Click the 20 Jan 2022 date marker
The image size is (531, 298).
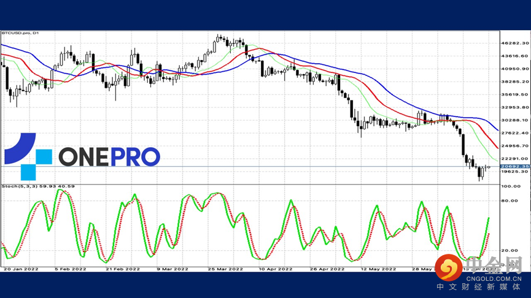[20, 269]
